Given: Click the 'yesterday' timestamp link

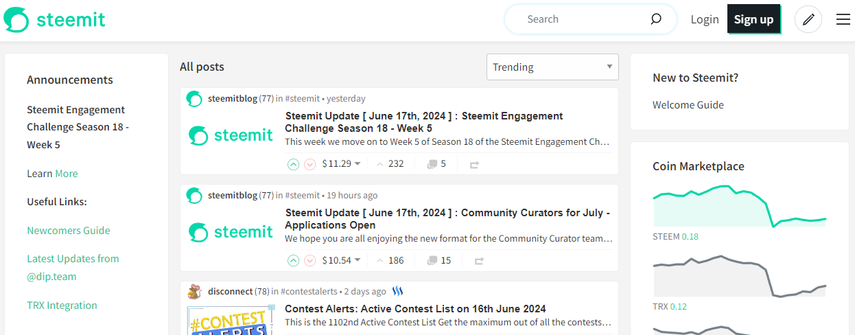Looking at the screenshot, I should [x=346, y=99].
